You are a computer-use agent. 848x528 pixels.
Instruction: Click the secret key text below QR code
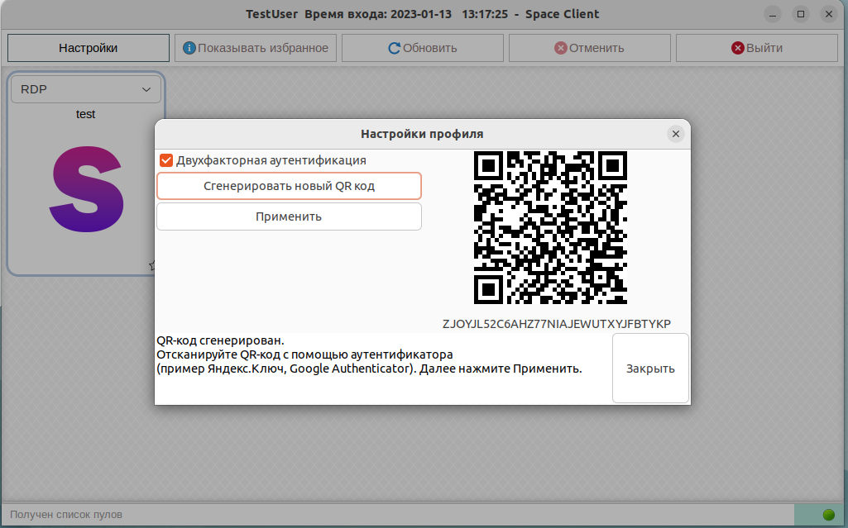click(x=556, y=323)
